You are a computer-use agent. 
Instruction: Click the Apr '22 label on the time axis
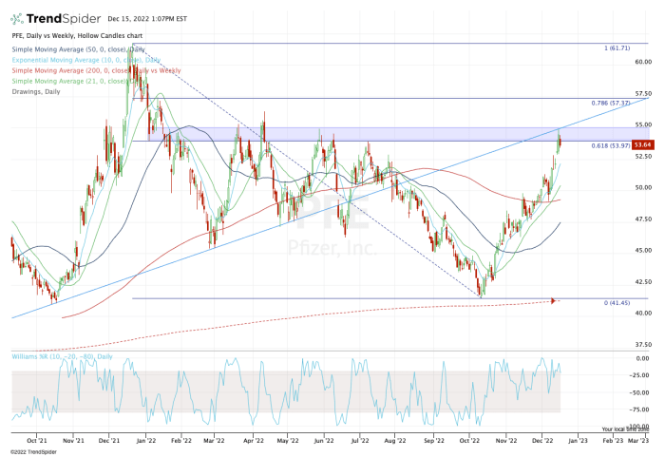[252, 441]
